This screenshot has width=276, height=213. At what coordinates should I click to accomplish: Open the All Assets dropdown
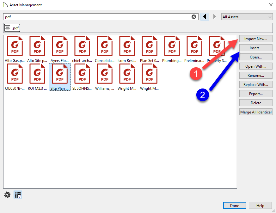click(247, 17)
